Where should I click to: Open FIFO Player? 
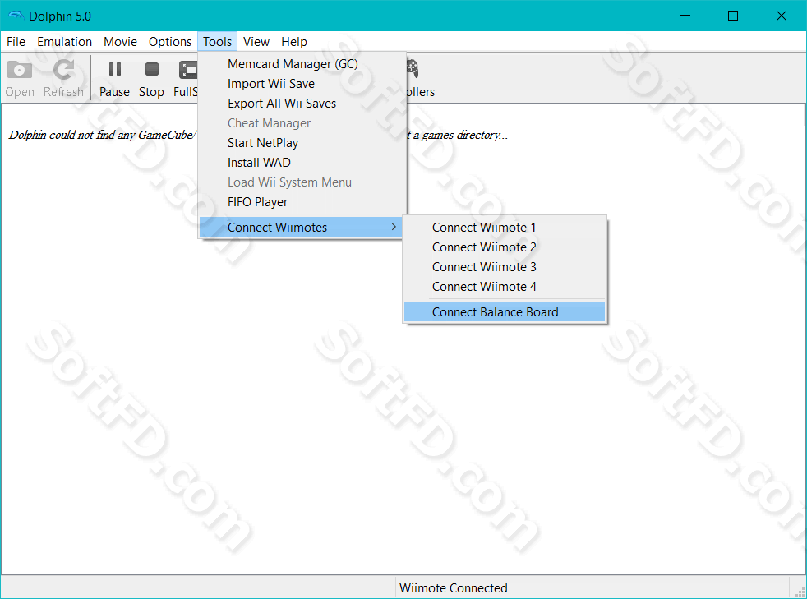(x=302, y=202)
